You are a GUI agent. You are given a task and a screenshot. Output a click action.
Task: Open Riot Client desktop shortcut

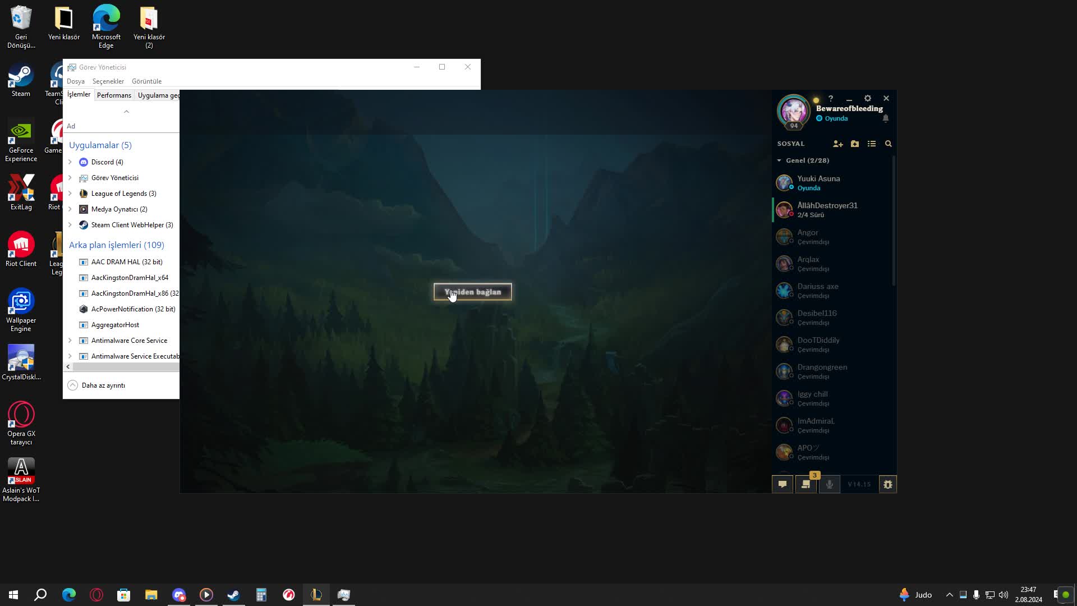[21, 250]
